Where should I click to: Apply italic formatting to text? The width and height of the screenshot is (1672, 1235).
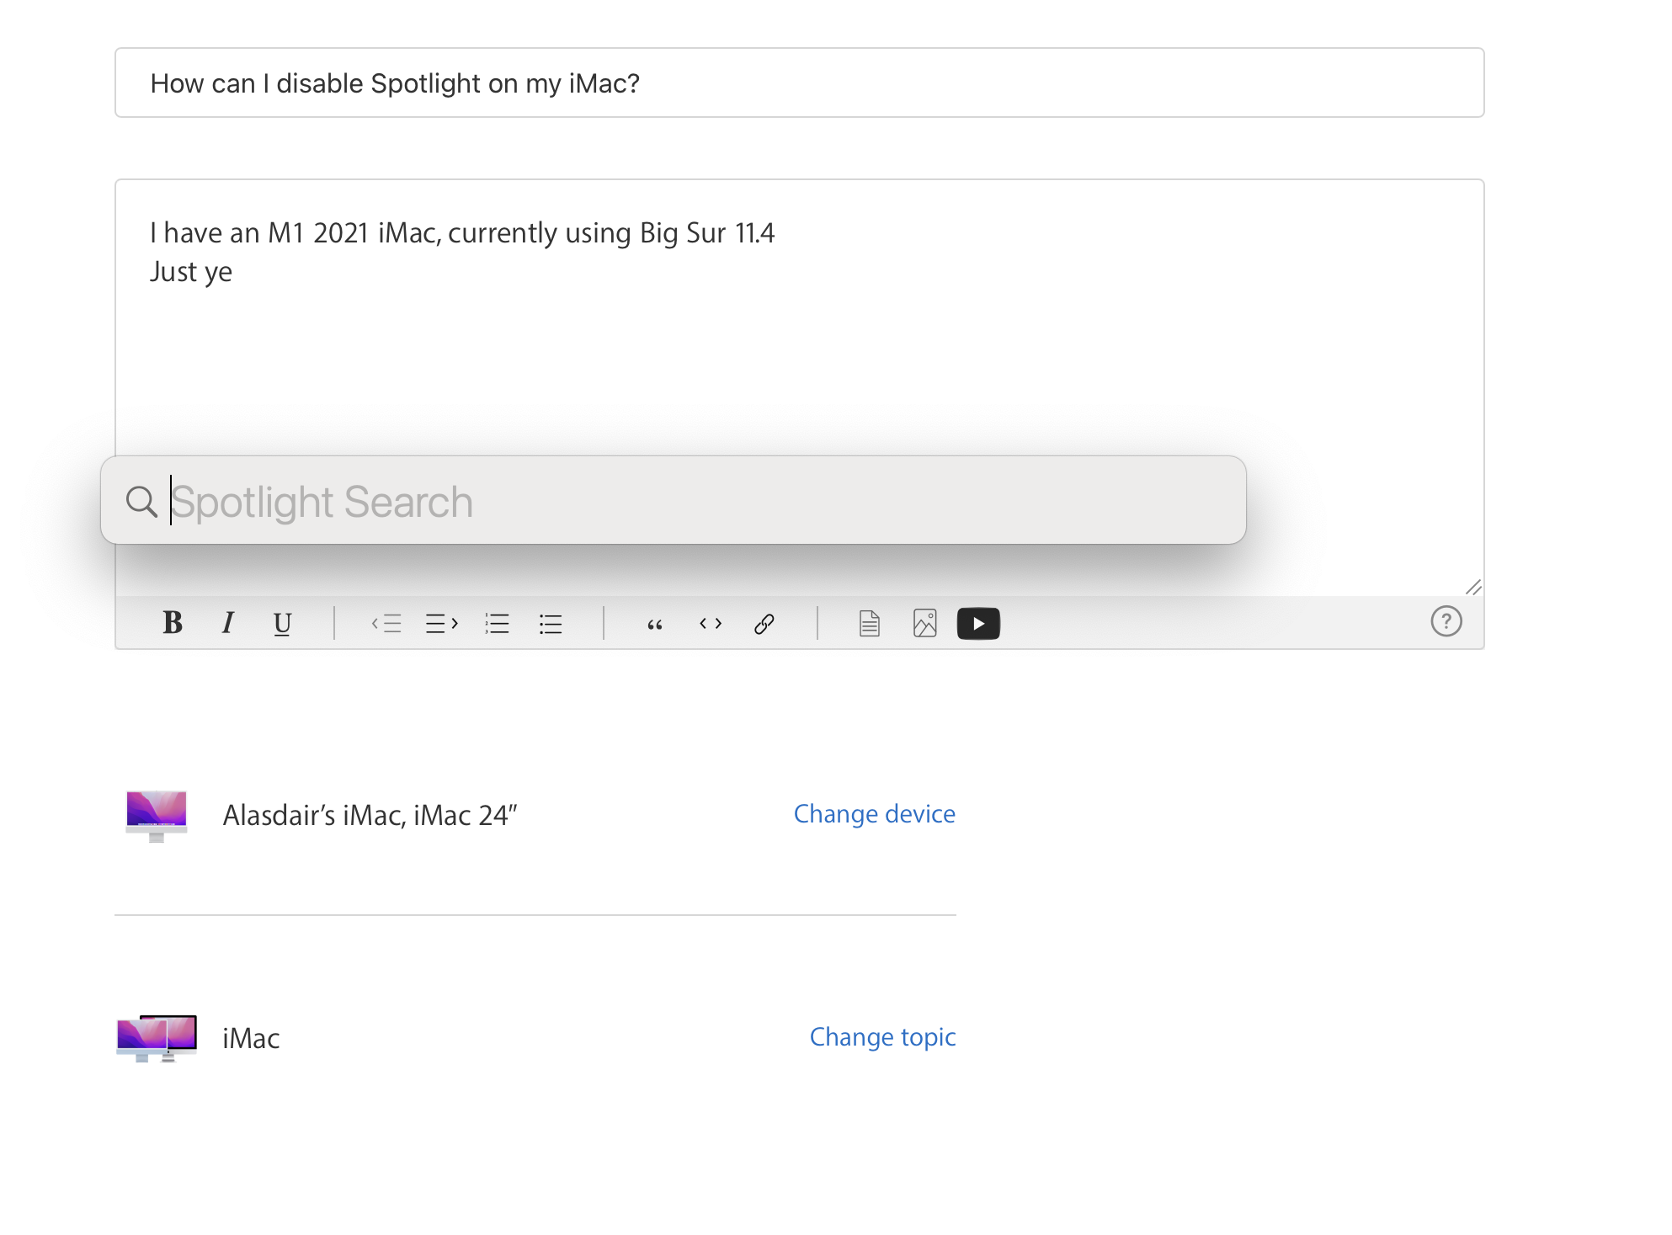click(x=227, y=623)
